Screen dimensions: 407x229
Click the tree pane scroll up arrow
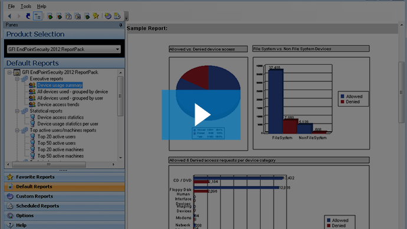121,73
